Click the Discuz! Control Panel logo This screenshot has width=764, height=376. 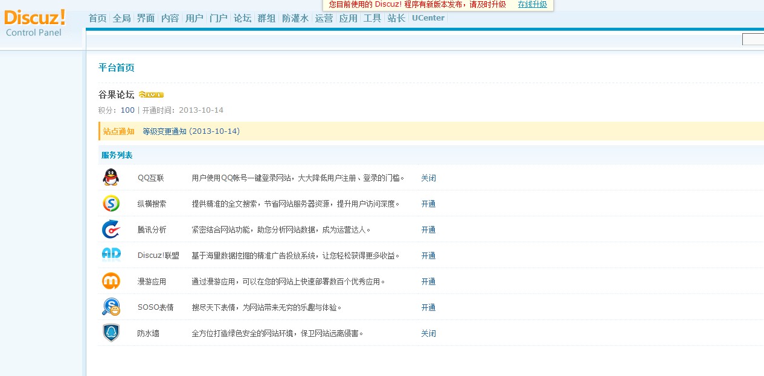point(34,23)
